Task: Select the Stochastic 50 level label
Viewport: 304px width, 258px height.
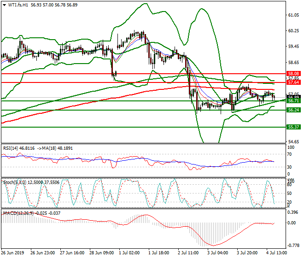Action: [x=289, y=193]
